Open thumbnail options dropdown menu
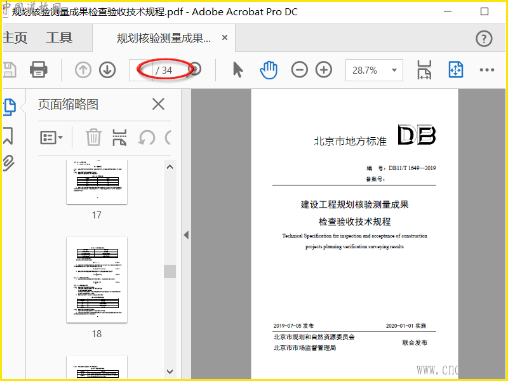This screenshot has height=381, width=508. coord(51,137)
